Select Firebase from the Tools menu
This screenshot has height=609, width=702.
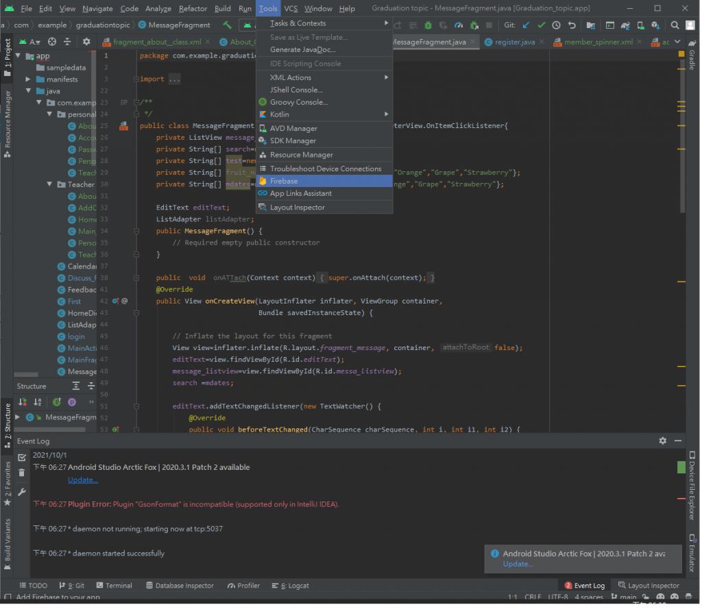click(x=284, y=181)
